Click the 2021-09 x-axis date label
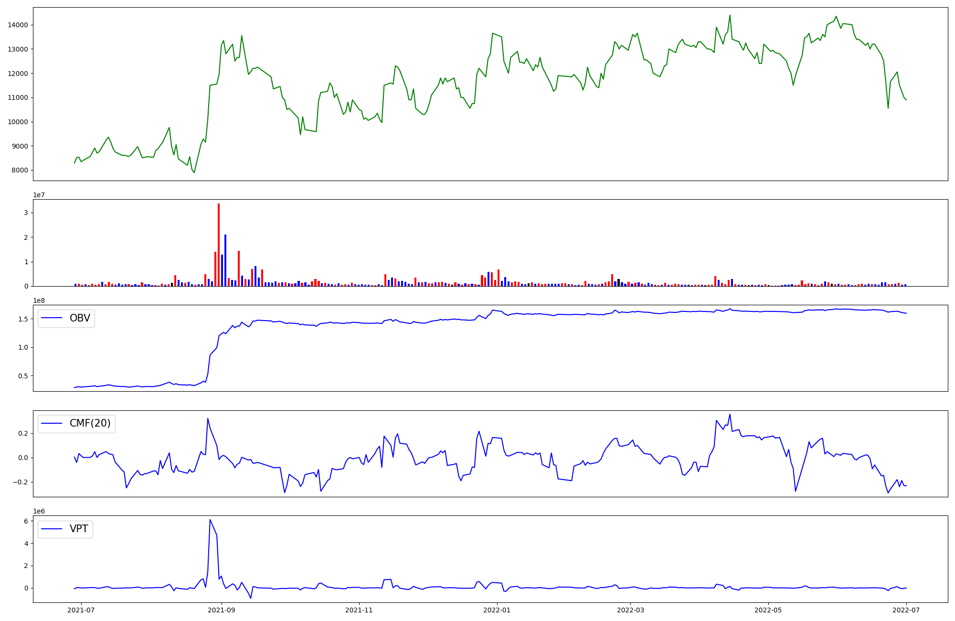 (222, 610)
